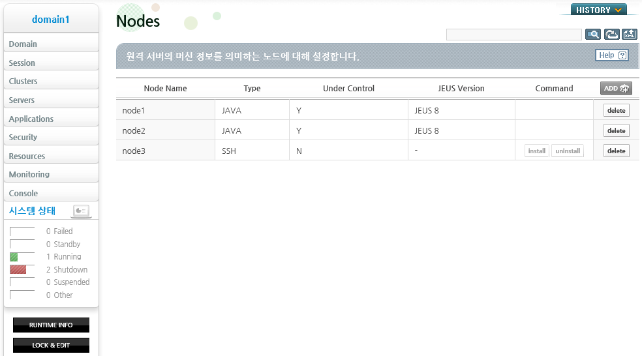Click the domain1 title link

click(x=51, y=19)
